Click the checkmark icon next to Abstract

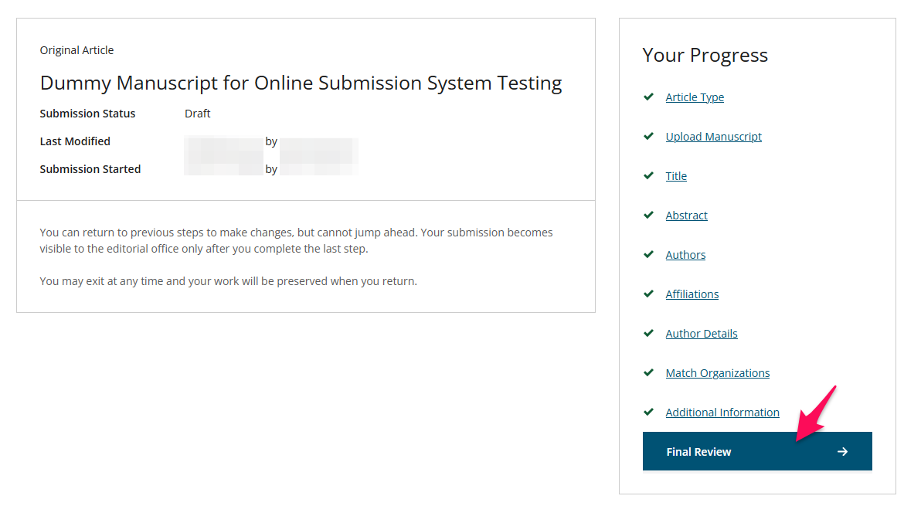pyautogui.click(x=648, y=215)
